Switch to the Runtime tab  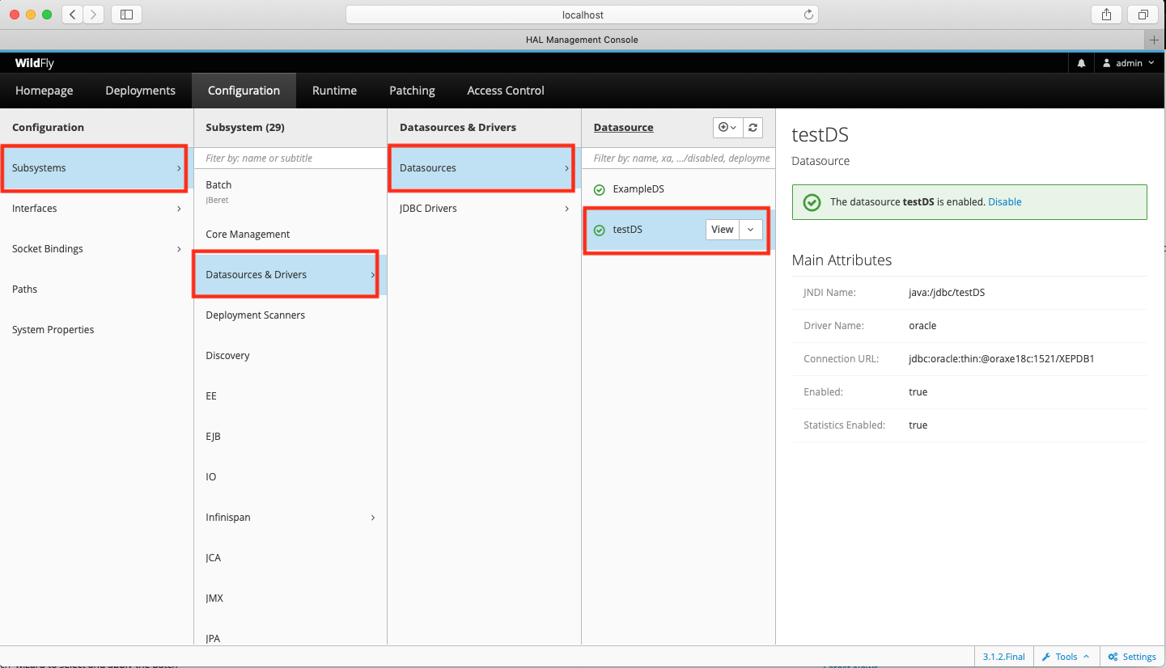[334, 90]
